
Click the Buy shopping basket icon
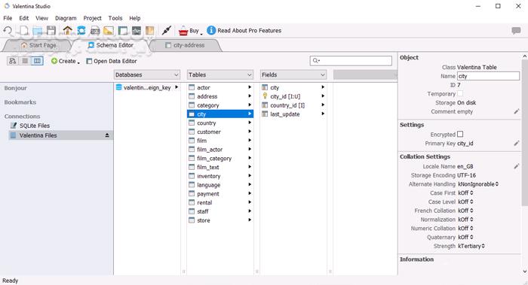[x=183, y=31]
